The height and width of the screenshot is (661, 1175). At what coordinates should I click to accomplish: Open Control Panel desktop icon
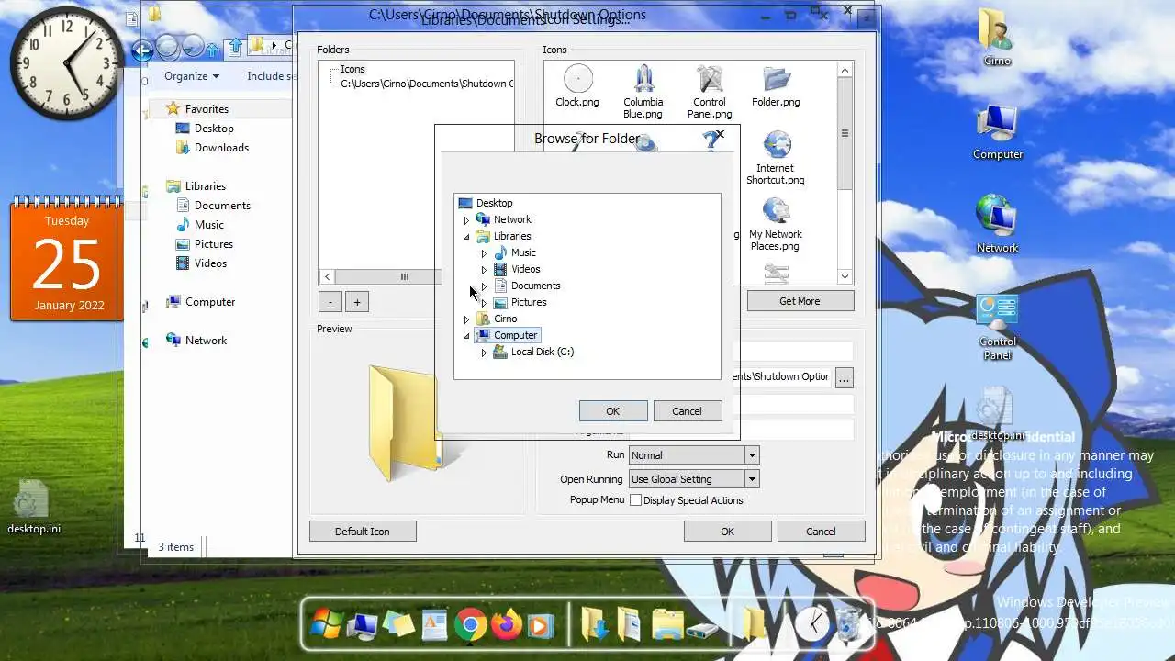point(997,328)
